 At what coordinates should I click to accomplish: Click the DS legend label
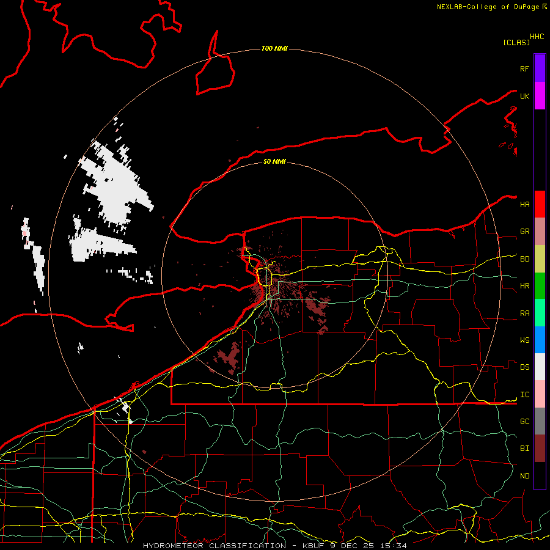[525, 367]
